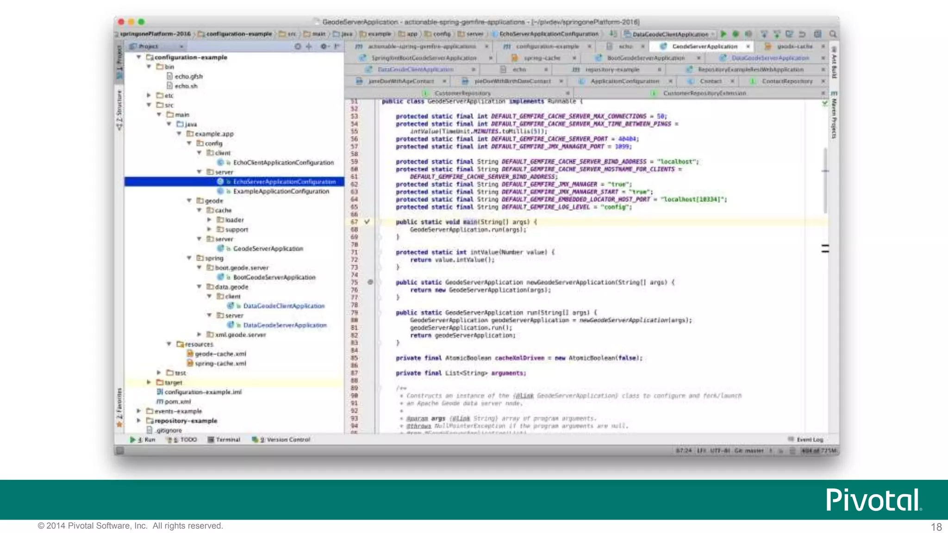Viewport: 948px width, 533px height.
Task: Expand the events-example module
Action: 138,411
